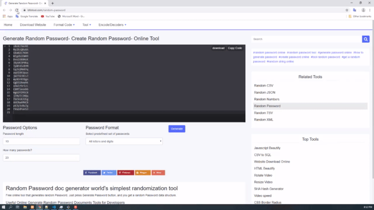Viewport: 374px width, 210px height.
Task: Open Random TSV related tool
Action: tap(263, 113)
